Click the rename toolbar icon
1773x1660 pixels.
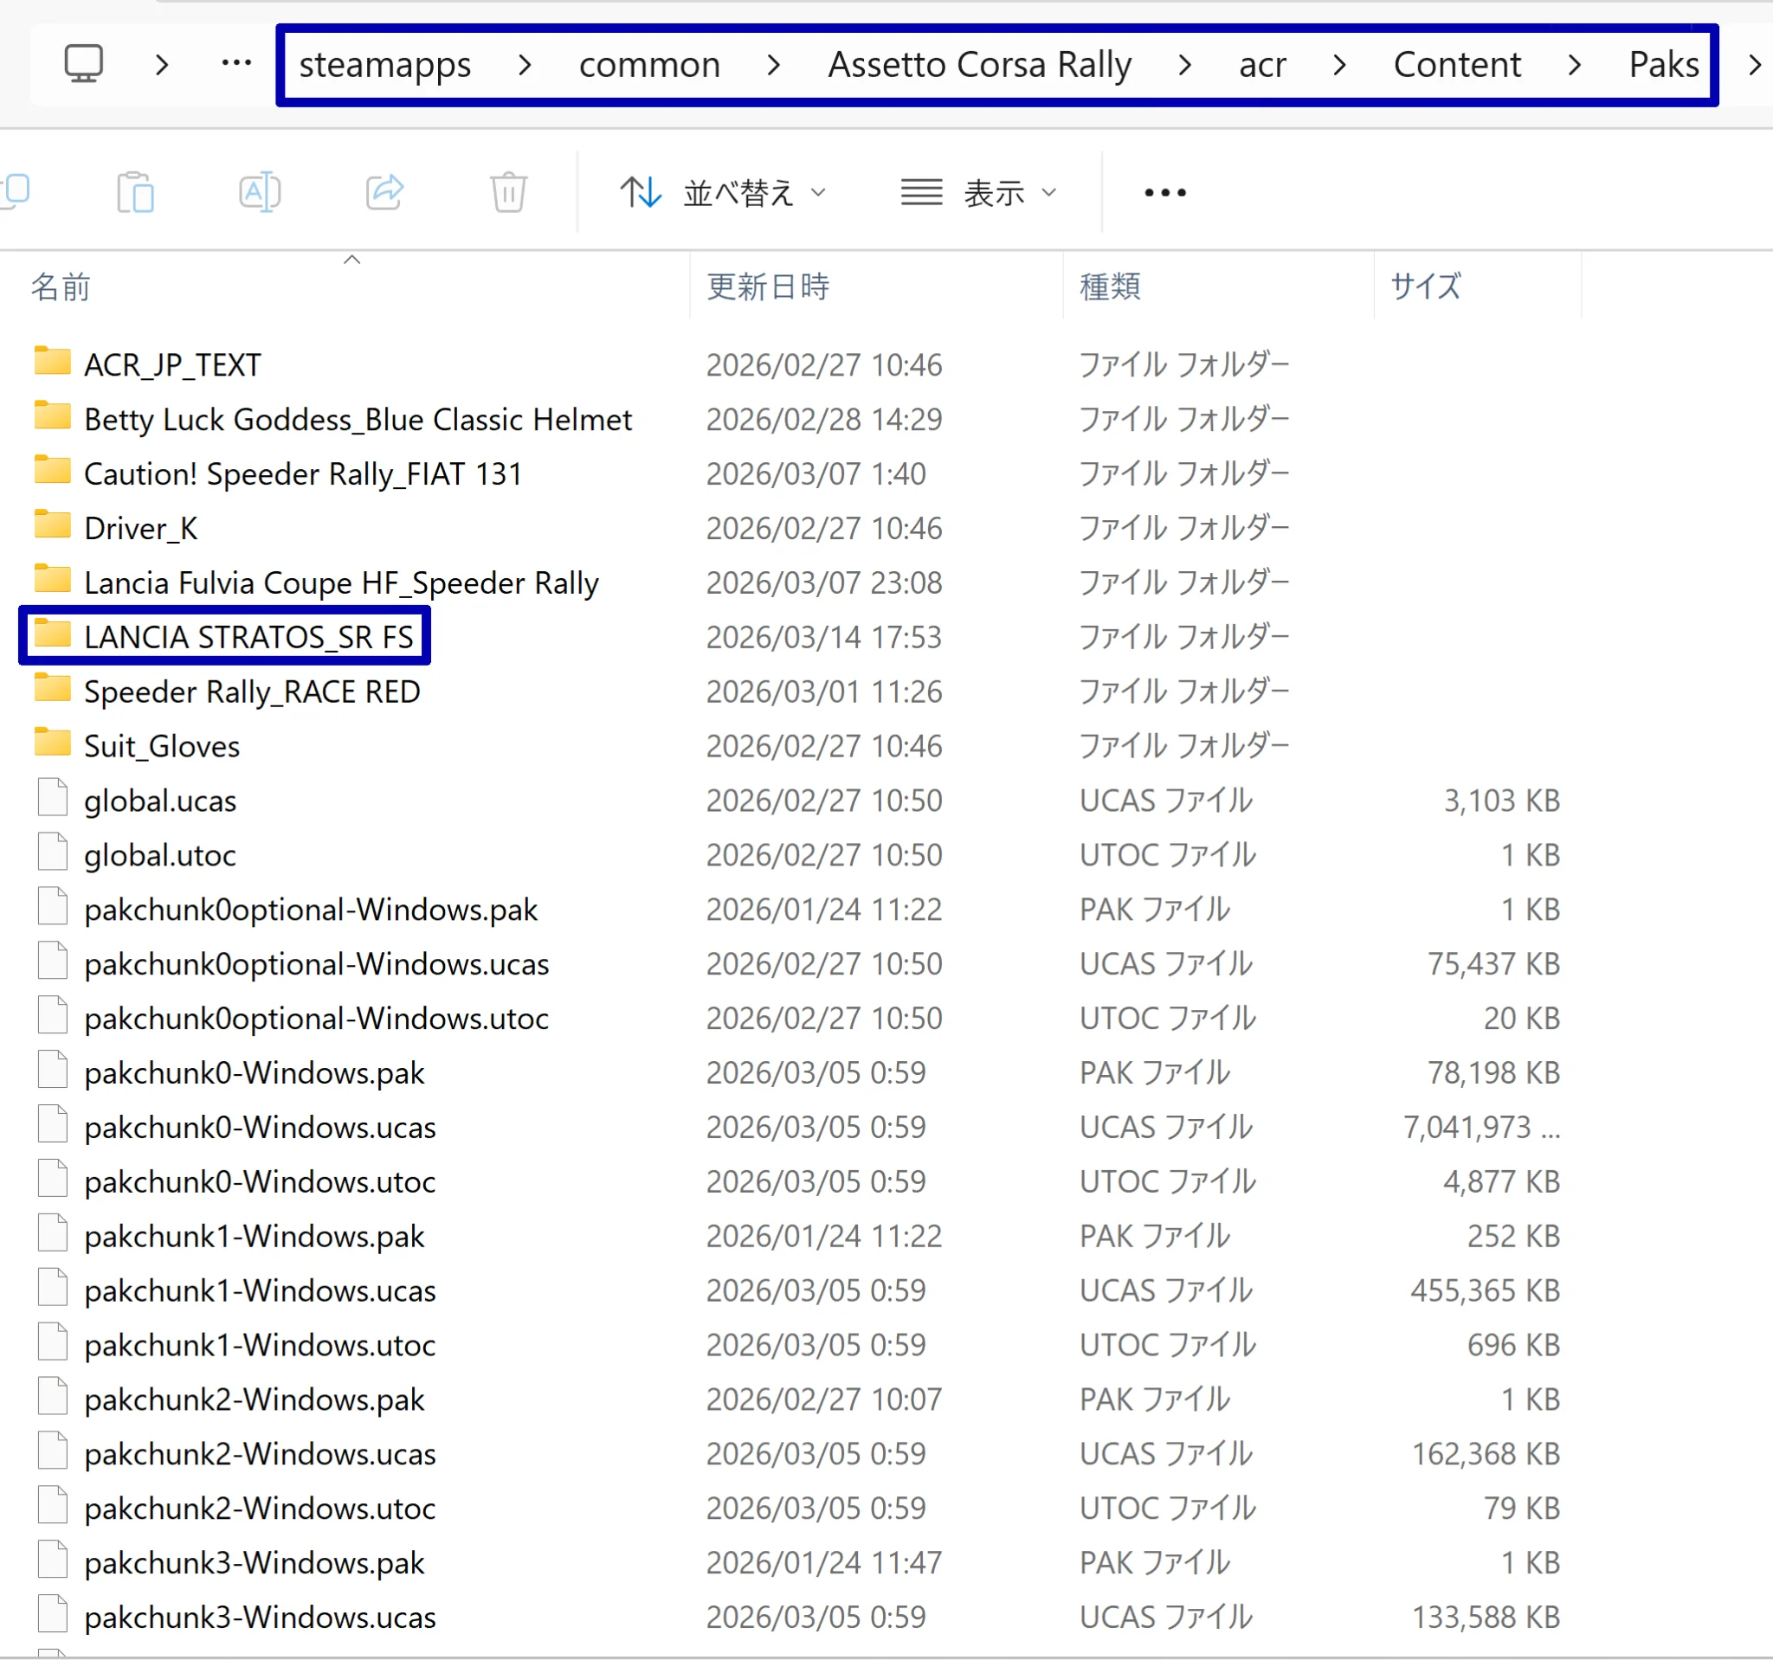point(260,191)
